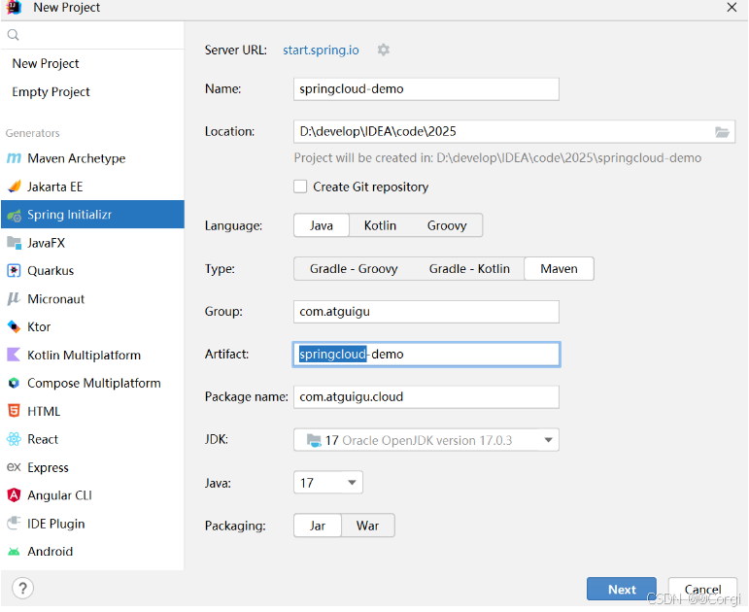Select the Compose Multiplatform label
Image resolution: width=749 pixels, height=612 pixels.
pos(93,383)
